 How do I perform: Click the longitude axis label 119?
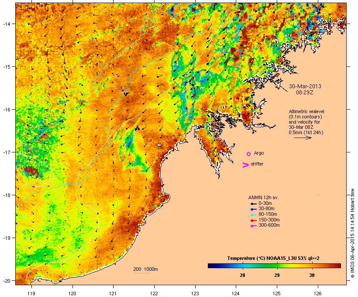point(31,294)
